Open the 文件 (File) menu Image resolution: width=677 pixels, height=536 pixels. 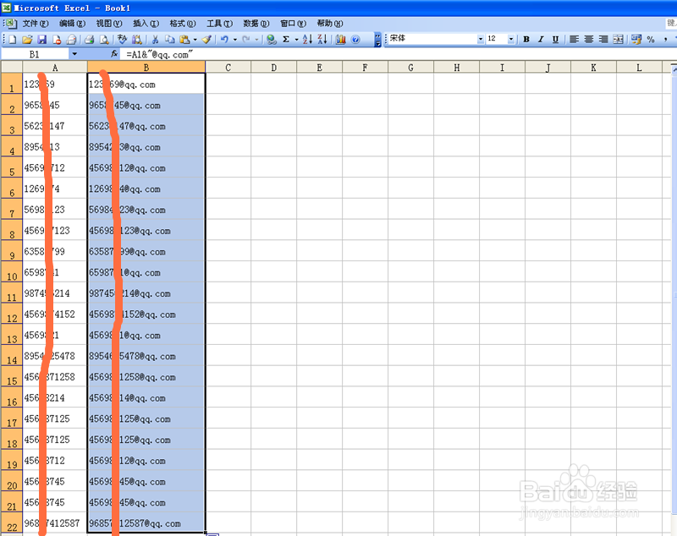point(36,24)
